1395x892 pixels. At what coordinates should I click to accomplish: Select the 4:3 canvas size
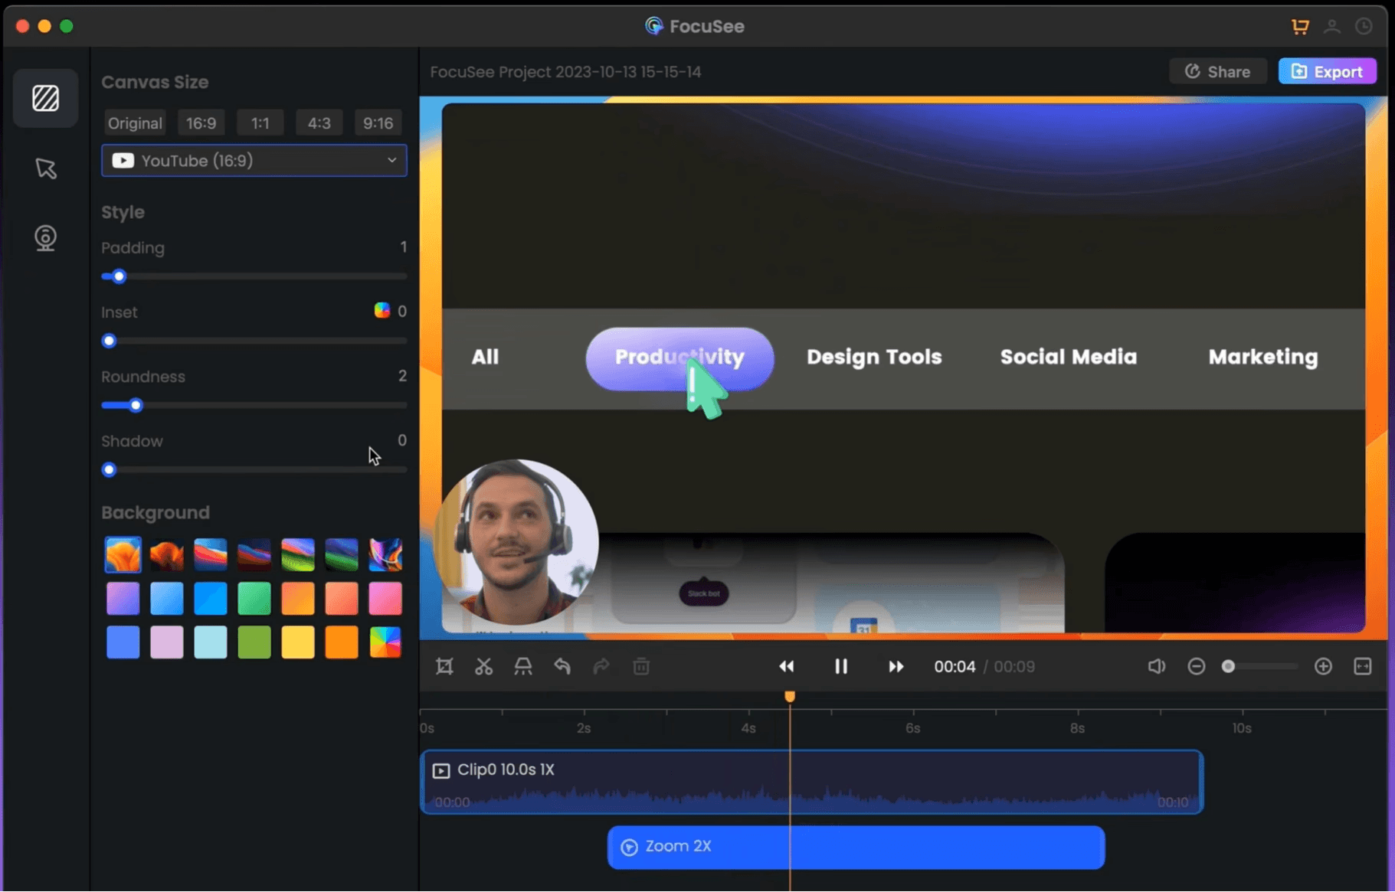(319, 123)
